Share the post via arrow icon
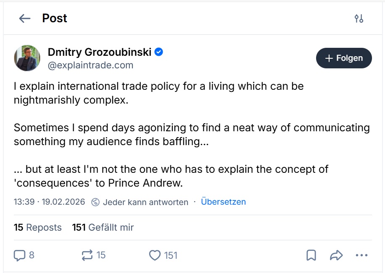Image resolution: width=385 pixels, height=273 pixels. click(x=336, y=255)
